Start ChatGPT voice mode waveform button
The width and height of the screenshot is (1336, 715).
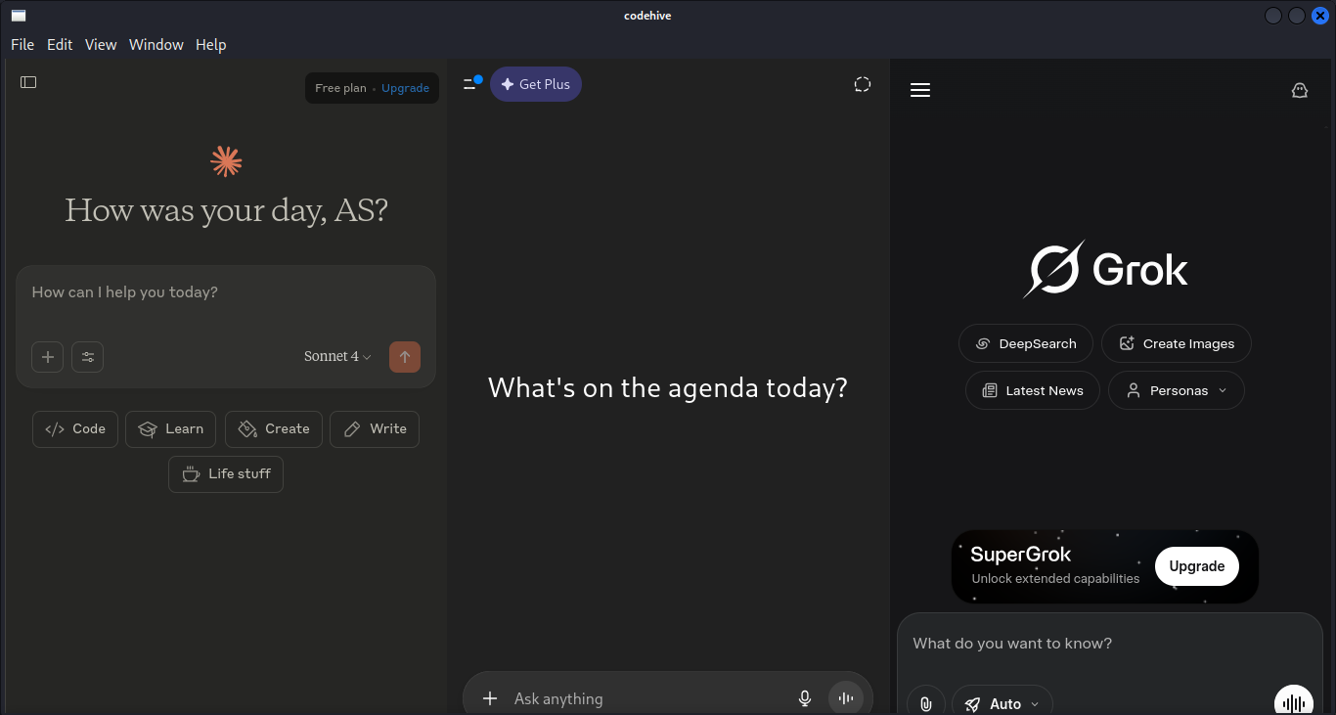(x=846, y=698)
